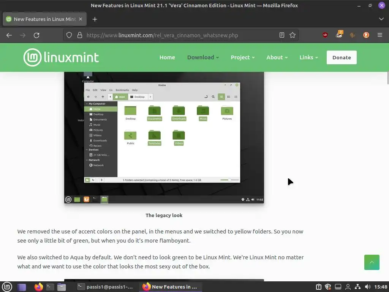Expand the Project dropdown menu
389x292 pixels.
(243, 57)
